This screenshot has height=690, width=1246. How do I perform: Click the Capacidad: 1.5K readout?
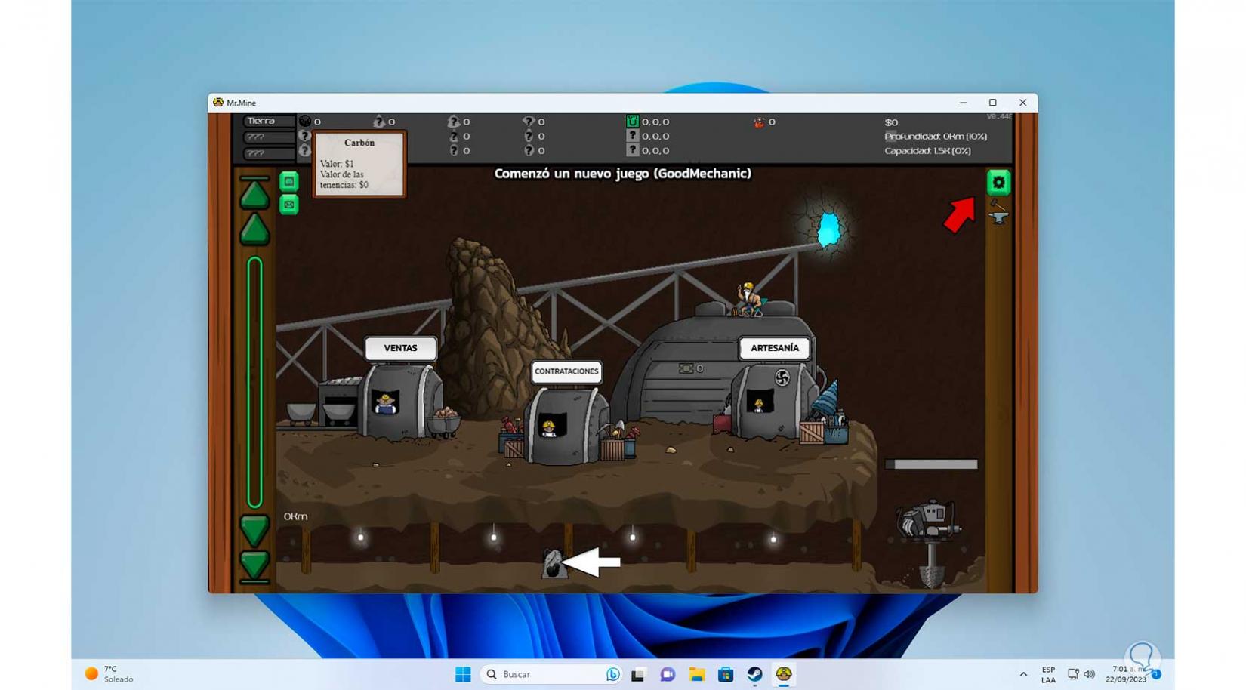(928, 151)
